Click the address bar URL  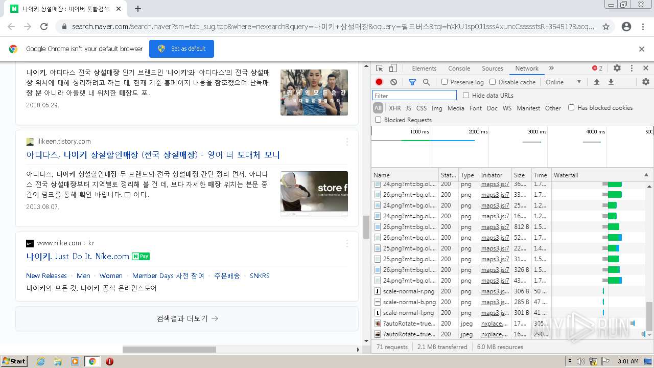[x=333, y=27]
